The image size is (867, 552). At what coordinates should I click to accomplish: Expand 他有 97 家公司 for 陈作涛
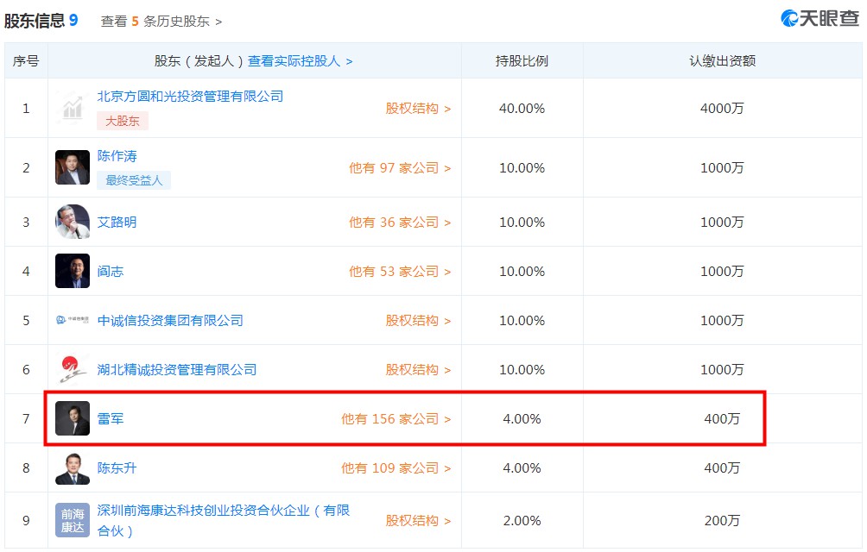pyautogui.click(x=401, y=168)
